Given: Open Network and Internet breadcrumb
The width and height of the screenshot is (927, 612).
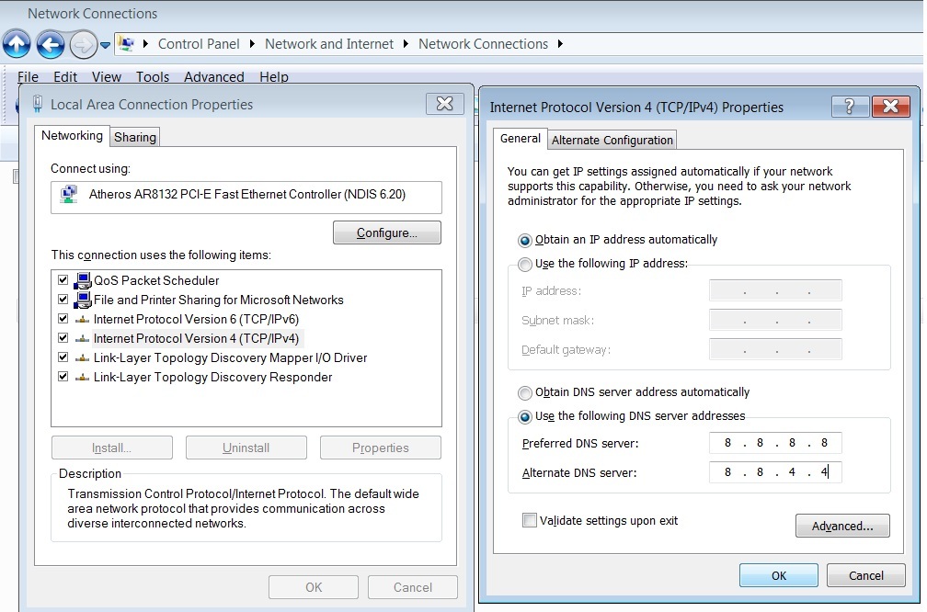Looking at the screenshot, I should point(328,44).
